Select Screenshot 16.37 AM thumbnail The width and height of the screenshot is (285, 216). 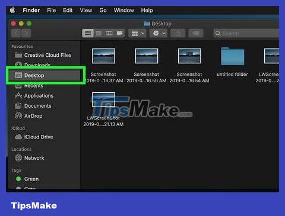click(103, 56)
